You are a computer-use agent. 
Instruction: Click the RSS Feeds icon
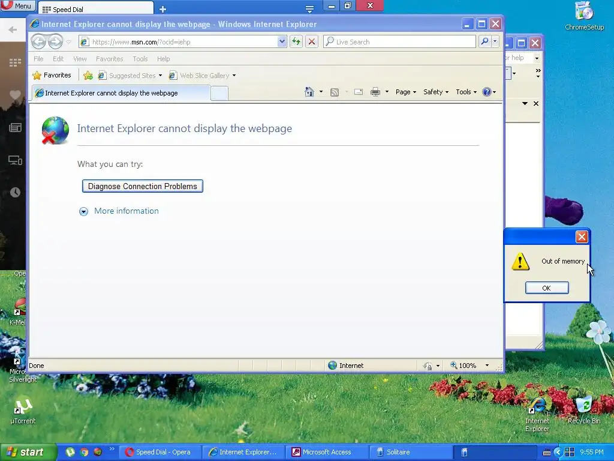tap(335, 92)
